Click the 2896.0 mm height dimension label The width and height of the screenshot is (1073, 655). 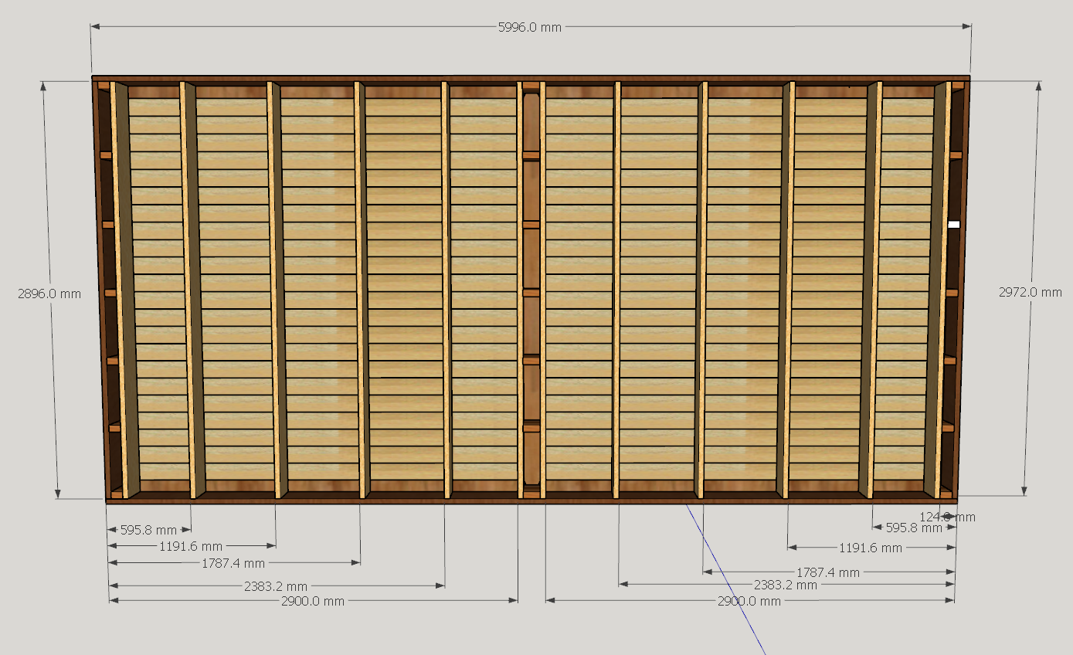(x=49, y=294)
